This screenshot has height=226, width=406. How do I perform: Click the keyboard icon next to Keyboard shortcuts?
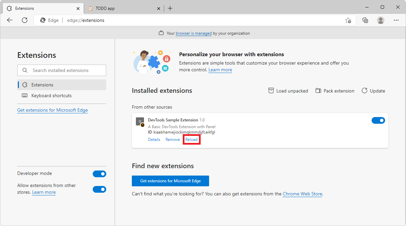point(25,96)
